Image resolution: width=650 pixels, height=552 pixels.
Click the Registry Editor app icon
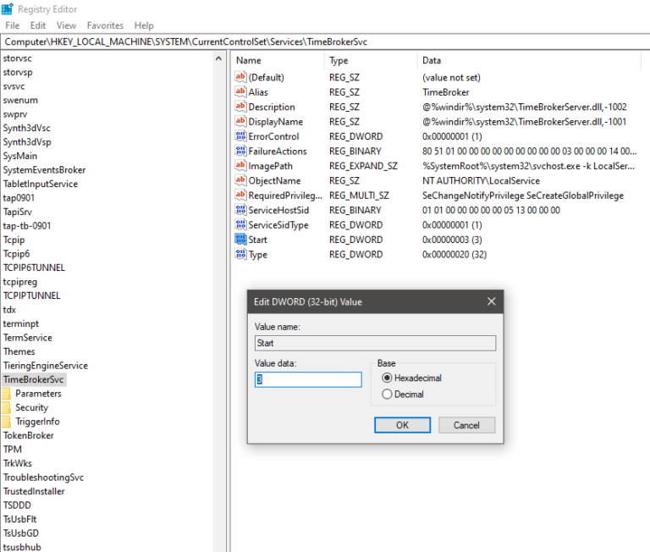[8, 8]
